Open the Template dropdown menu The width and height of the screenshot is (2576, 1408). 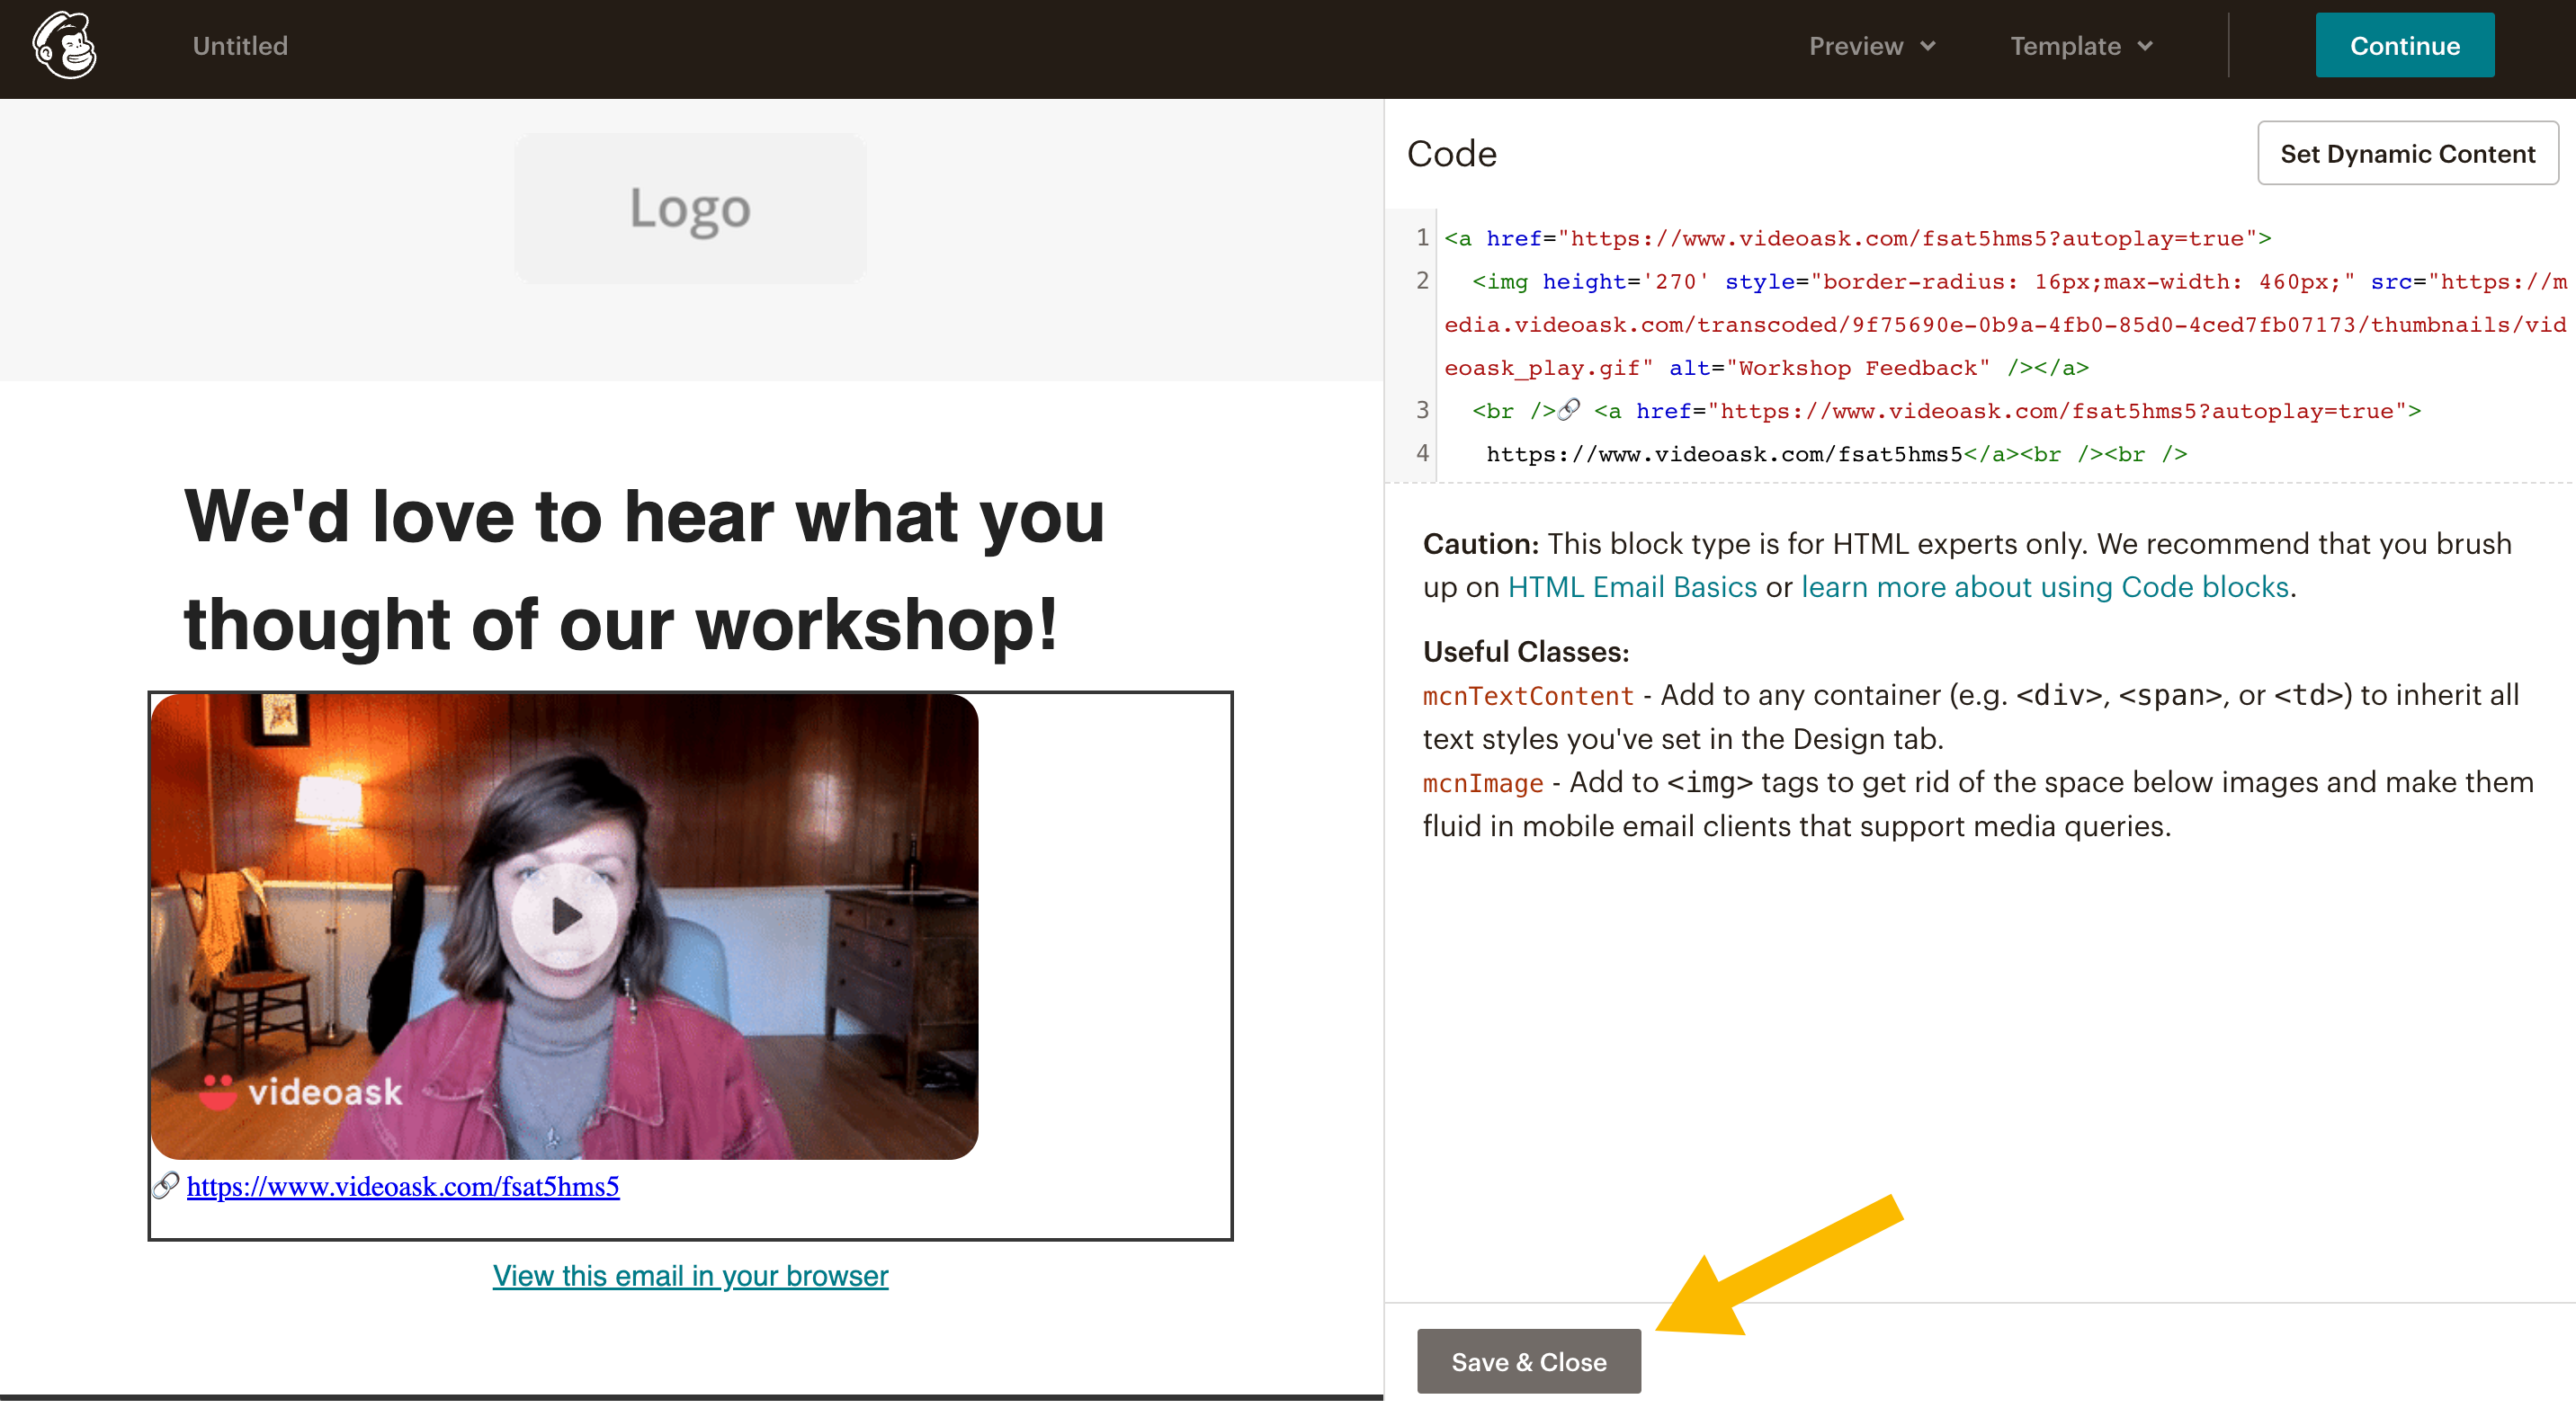click(x=2081, y=46)
